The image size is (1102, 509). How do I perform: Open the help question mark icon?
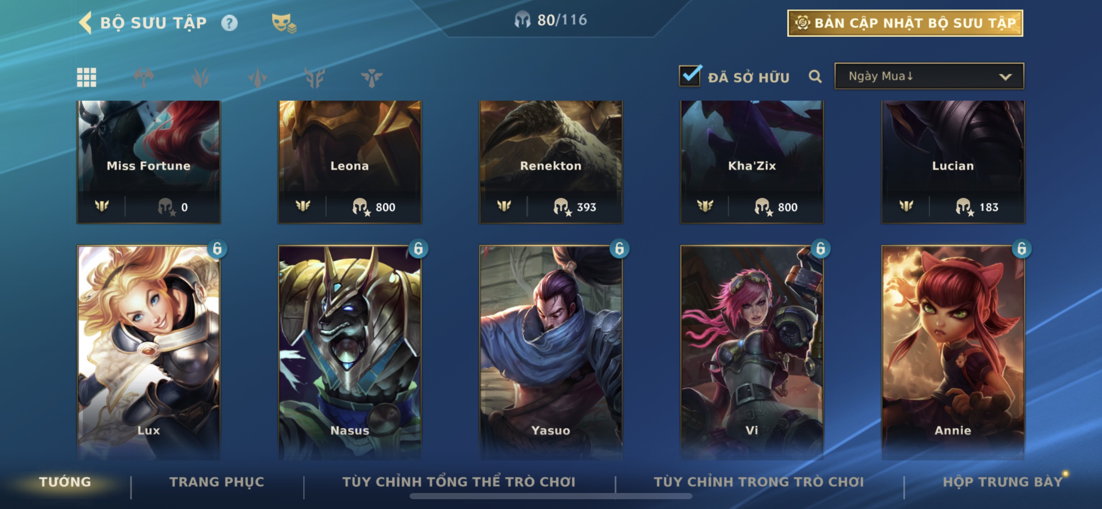(x=229, y=23)
